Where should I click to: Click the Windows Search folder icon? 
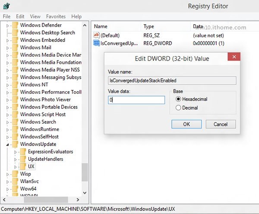tap(15, 122)
